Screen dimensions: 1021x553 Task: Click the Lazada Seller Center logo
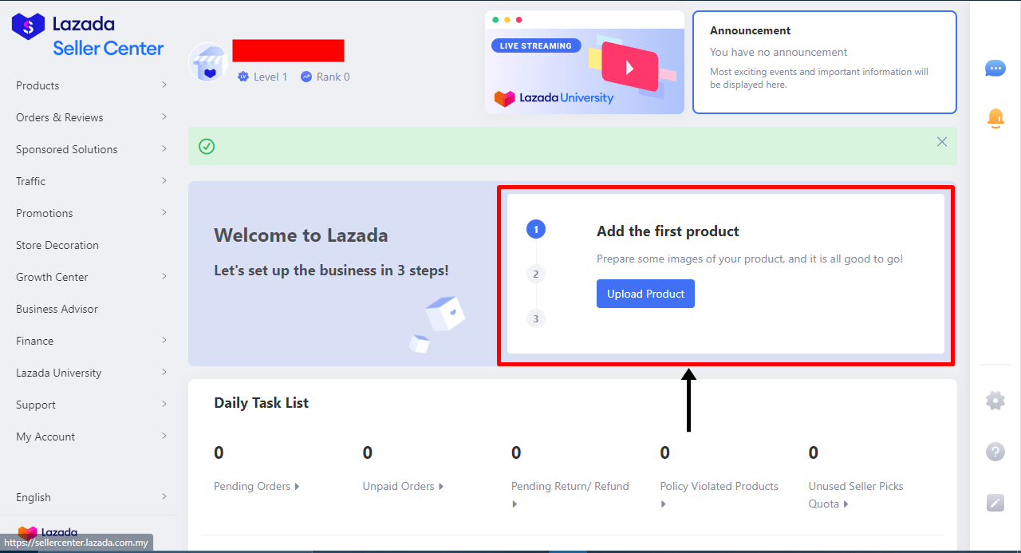(88, 36)
